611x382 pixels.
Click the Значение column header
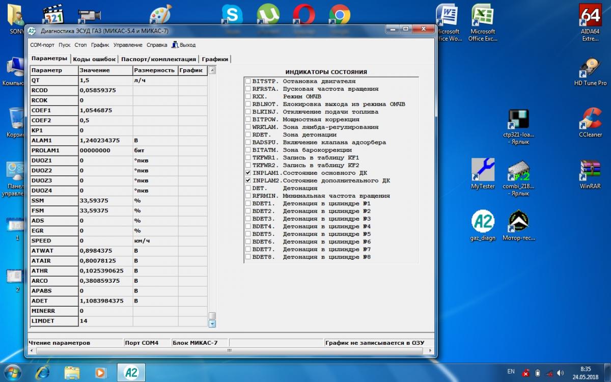pyautogui.click(x=105, y=70)
